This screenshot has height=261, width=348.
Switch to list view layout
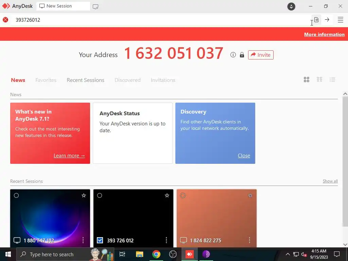[x=332, y=80]
